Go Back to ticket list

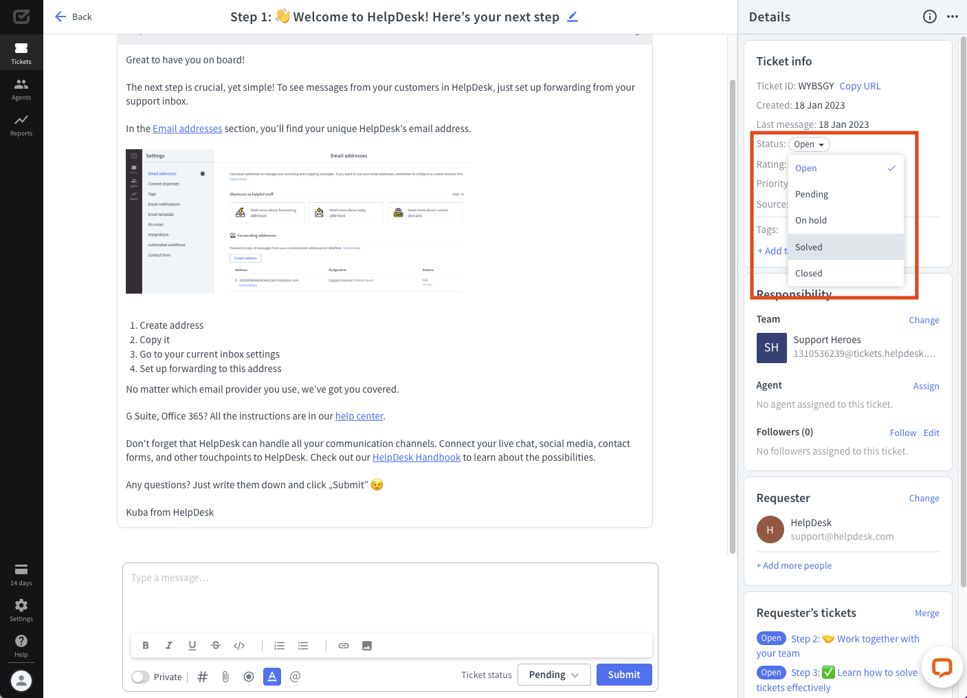pos(73,17)
